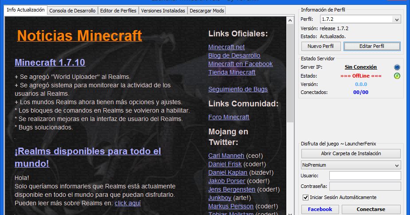This screenshot has height=215, width=410.
Task: Click the blue gear icon beside Server IP
Action: tap(397, 67)
